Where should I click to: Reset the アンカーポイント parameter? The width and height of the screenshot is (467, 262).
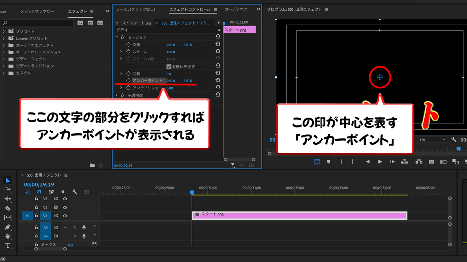tap(218, 80)
